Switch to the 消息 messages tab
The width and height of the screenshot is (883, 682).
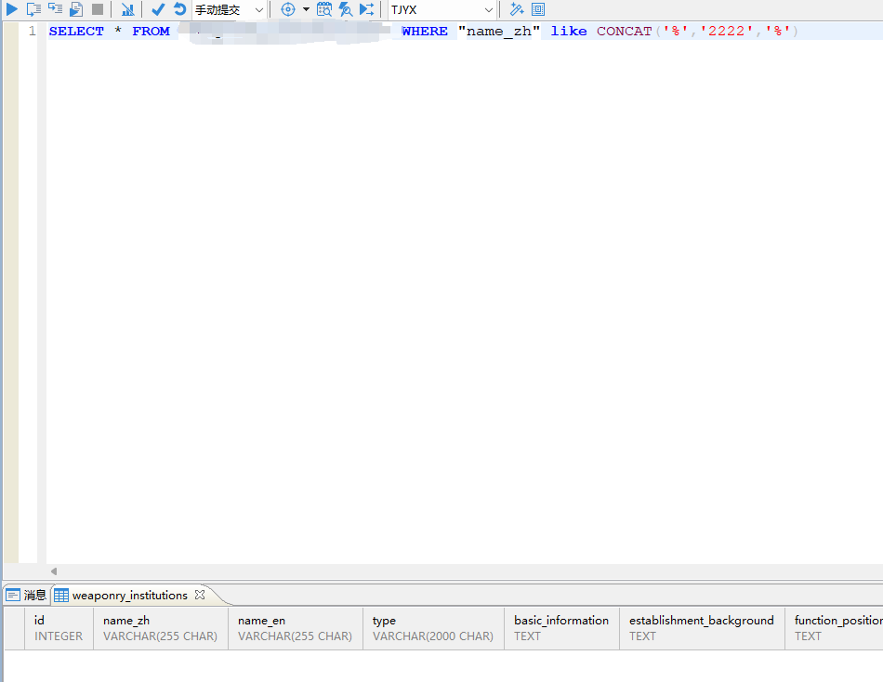[26, 596]
